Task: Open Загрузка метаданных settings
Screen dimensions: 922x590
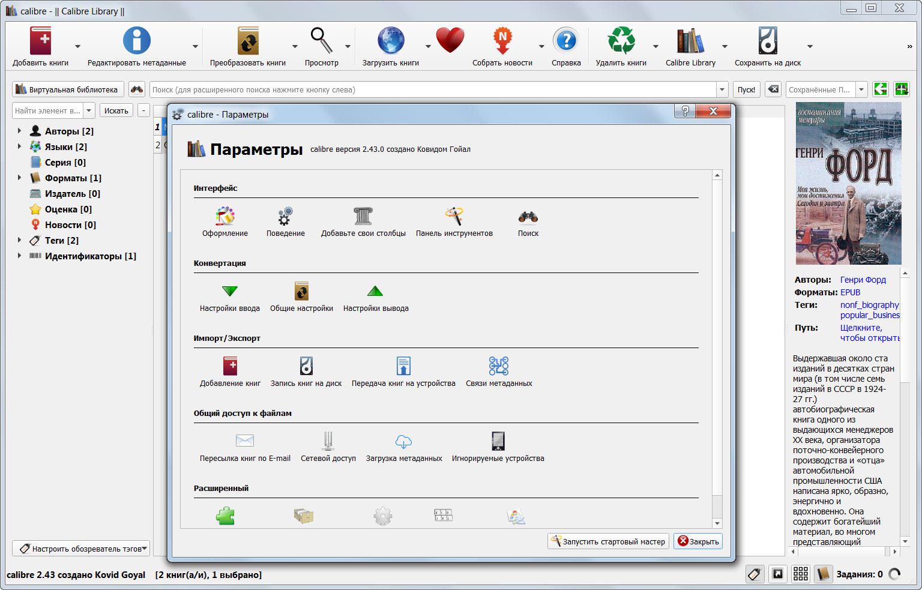Action: 404,447
